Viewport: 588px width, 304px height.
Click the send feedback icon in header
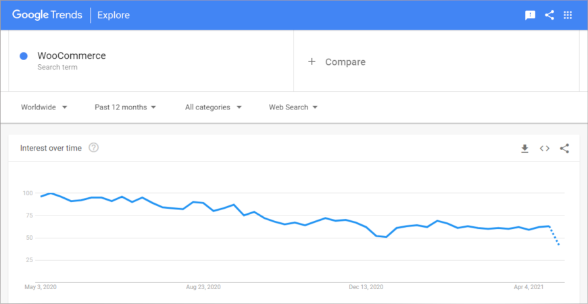point(531,15)
